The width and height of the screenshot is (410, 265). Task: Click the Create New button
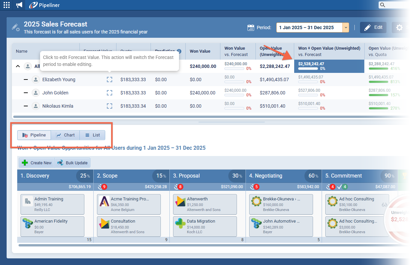pyautogui.click(x=37, y=163)
